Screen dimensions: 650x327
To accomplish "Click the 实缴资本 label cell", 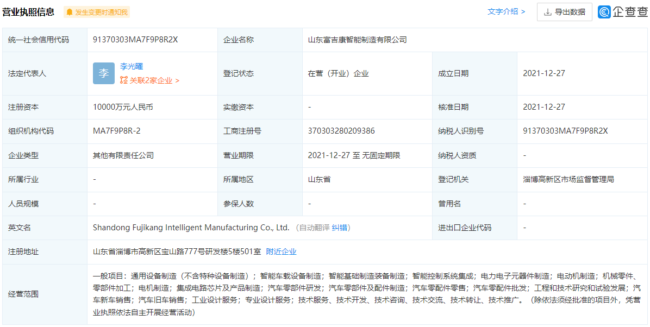I will pyautogui.click(x=260, y=108).
